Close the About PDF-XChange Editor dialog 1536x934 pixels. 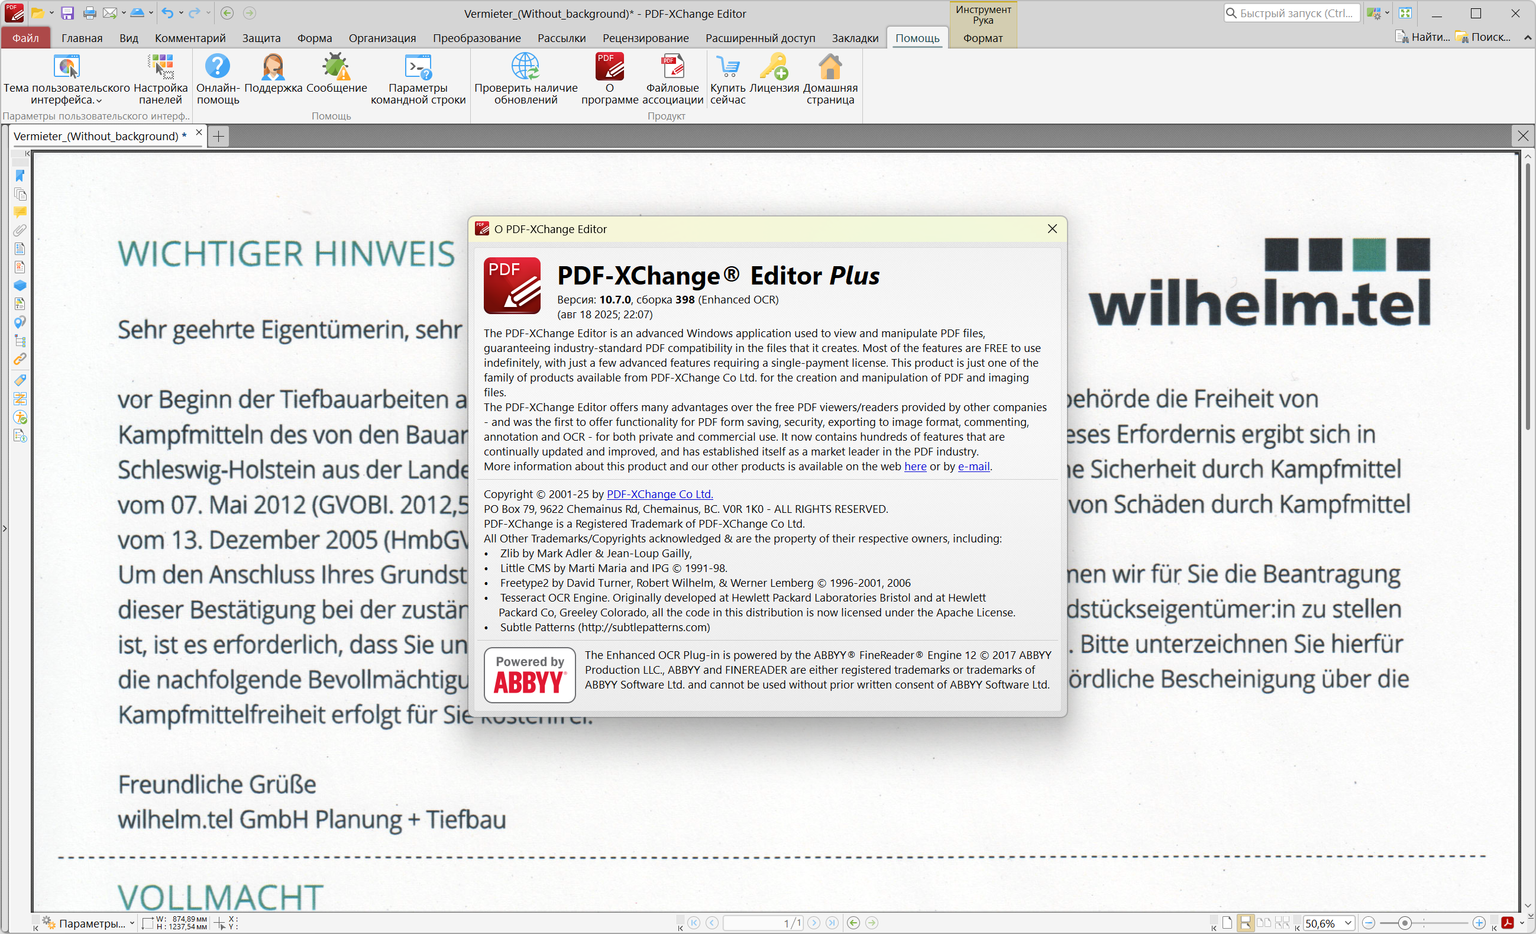[1052, 229]
